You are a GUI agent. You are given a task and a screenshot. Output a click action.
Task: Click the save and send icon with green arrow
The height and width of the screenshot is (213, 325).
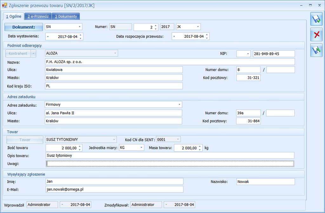316,50
